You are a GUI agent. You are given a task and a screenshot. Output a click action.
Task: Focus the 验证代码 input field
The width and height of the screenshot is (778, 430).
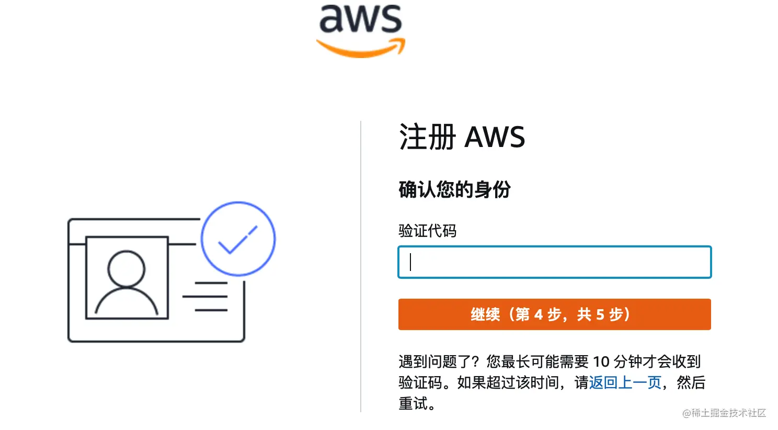(x=555, y=262)
